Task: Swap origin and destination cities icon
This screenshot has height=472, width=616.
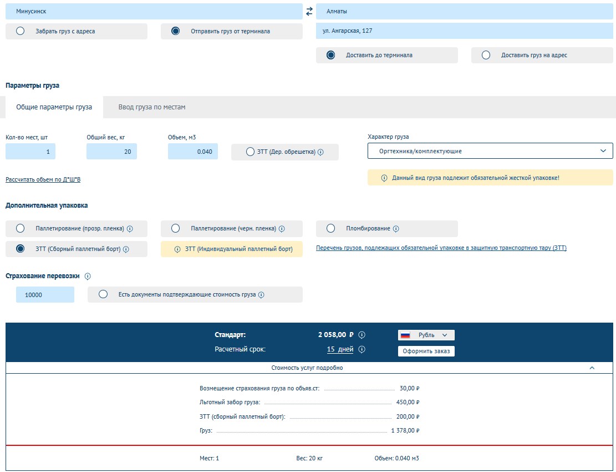Action: pos(309,11)
